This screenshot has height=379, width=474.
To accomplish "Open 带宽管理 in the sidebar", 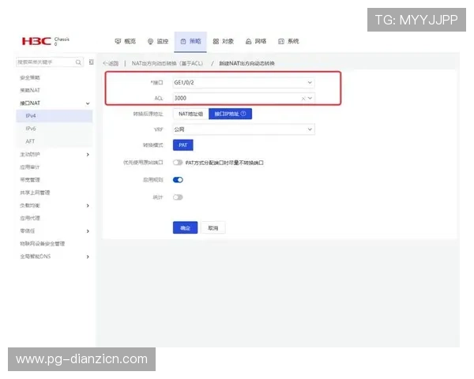I will coord(30,180).
